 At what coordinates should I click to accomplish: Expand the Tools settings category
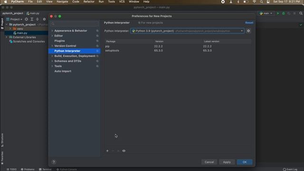[52, 66]
